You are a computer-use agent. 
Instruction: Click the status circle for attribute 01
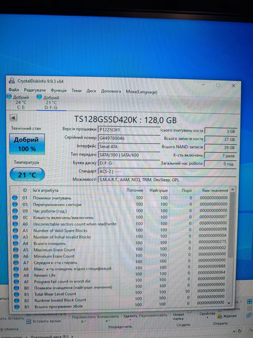click(15, 198)
